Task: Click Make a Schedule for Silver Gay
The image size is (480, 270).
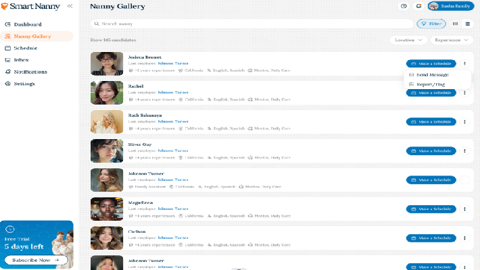Action: click(x=431, y=151)
